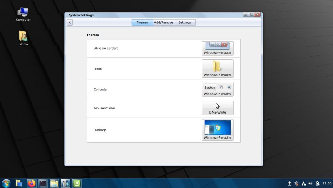Click the Icons row label
Image resolution: width=333 pixels, height=188 pixels.
[98, 69]
